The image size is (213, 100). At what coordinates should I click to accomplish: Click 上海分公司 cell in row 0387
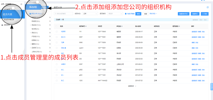point(120,64)
